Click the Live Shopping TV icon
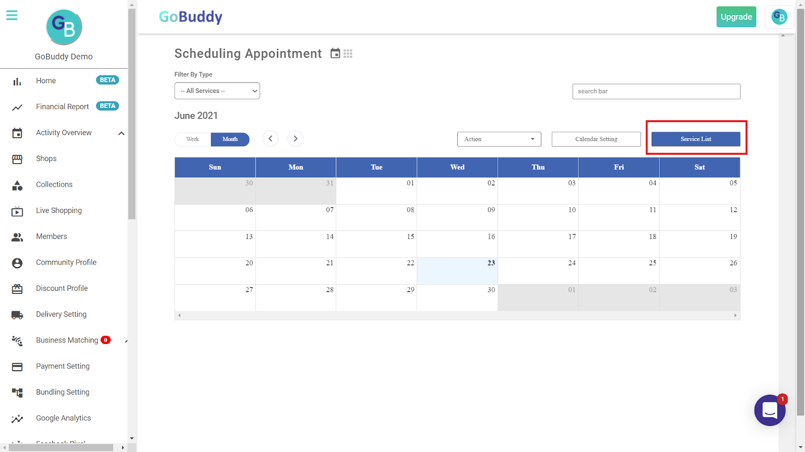This screenshot has height=452, width=805. (x=17, y=211)
